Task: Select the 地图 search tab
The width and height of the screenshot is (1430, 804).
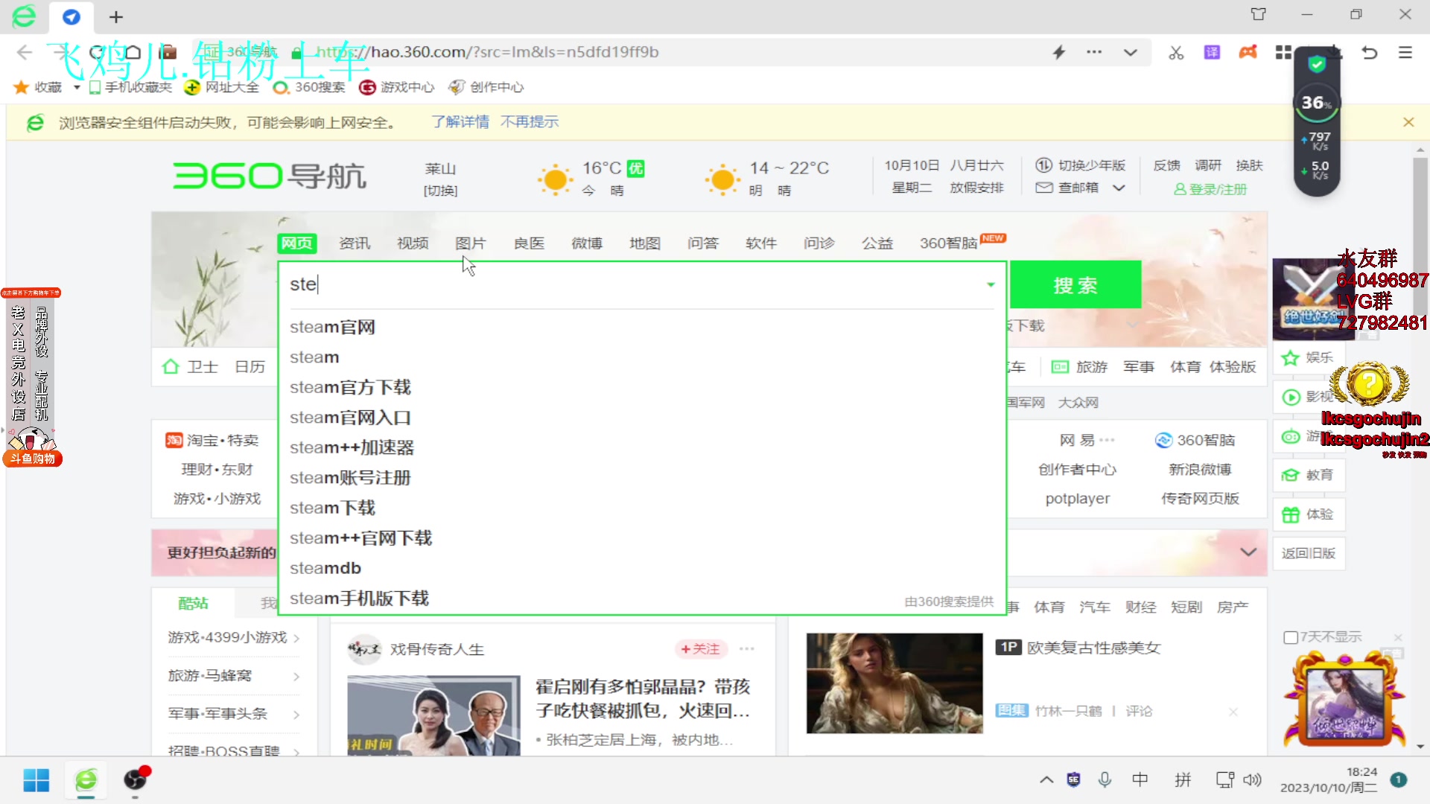Action: [645, 243]
